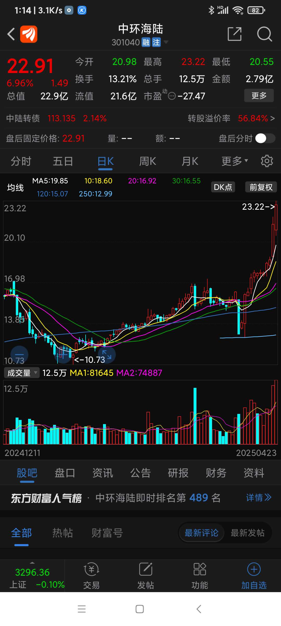Viewport: 281px width, 626px height.
Task: Select the 热帖 posts filter
Action: 63,533
